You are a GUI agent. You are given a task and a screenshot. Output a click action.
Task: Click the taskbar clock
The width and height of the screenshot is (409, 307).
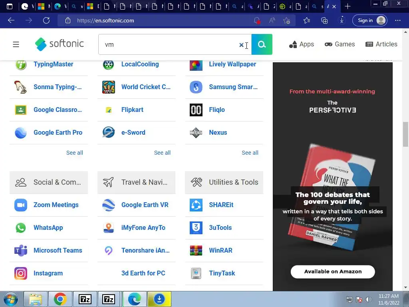click(389, 299)
